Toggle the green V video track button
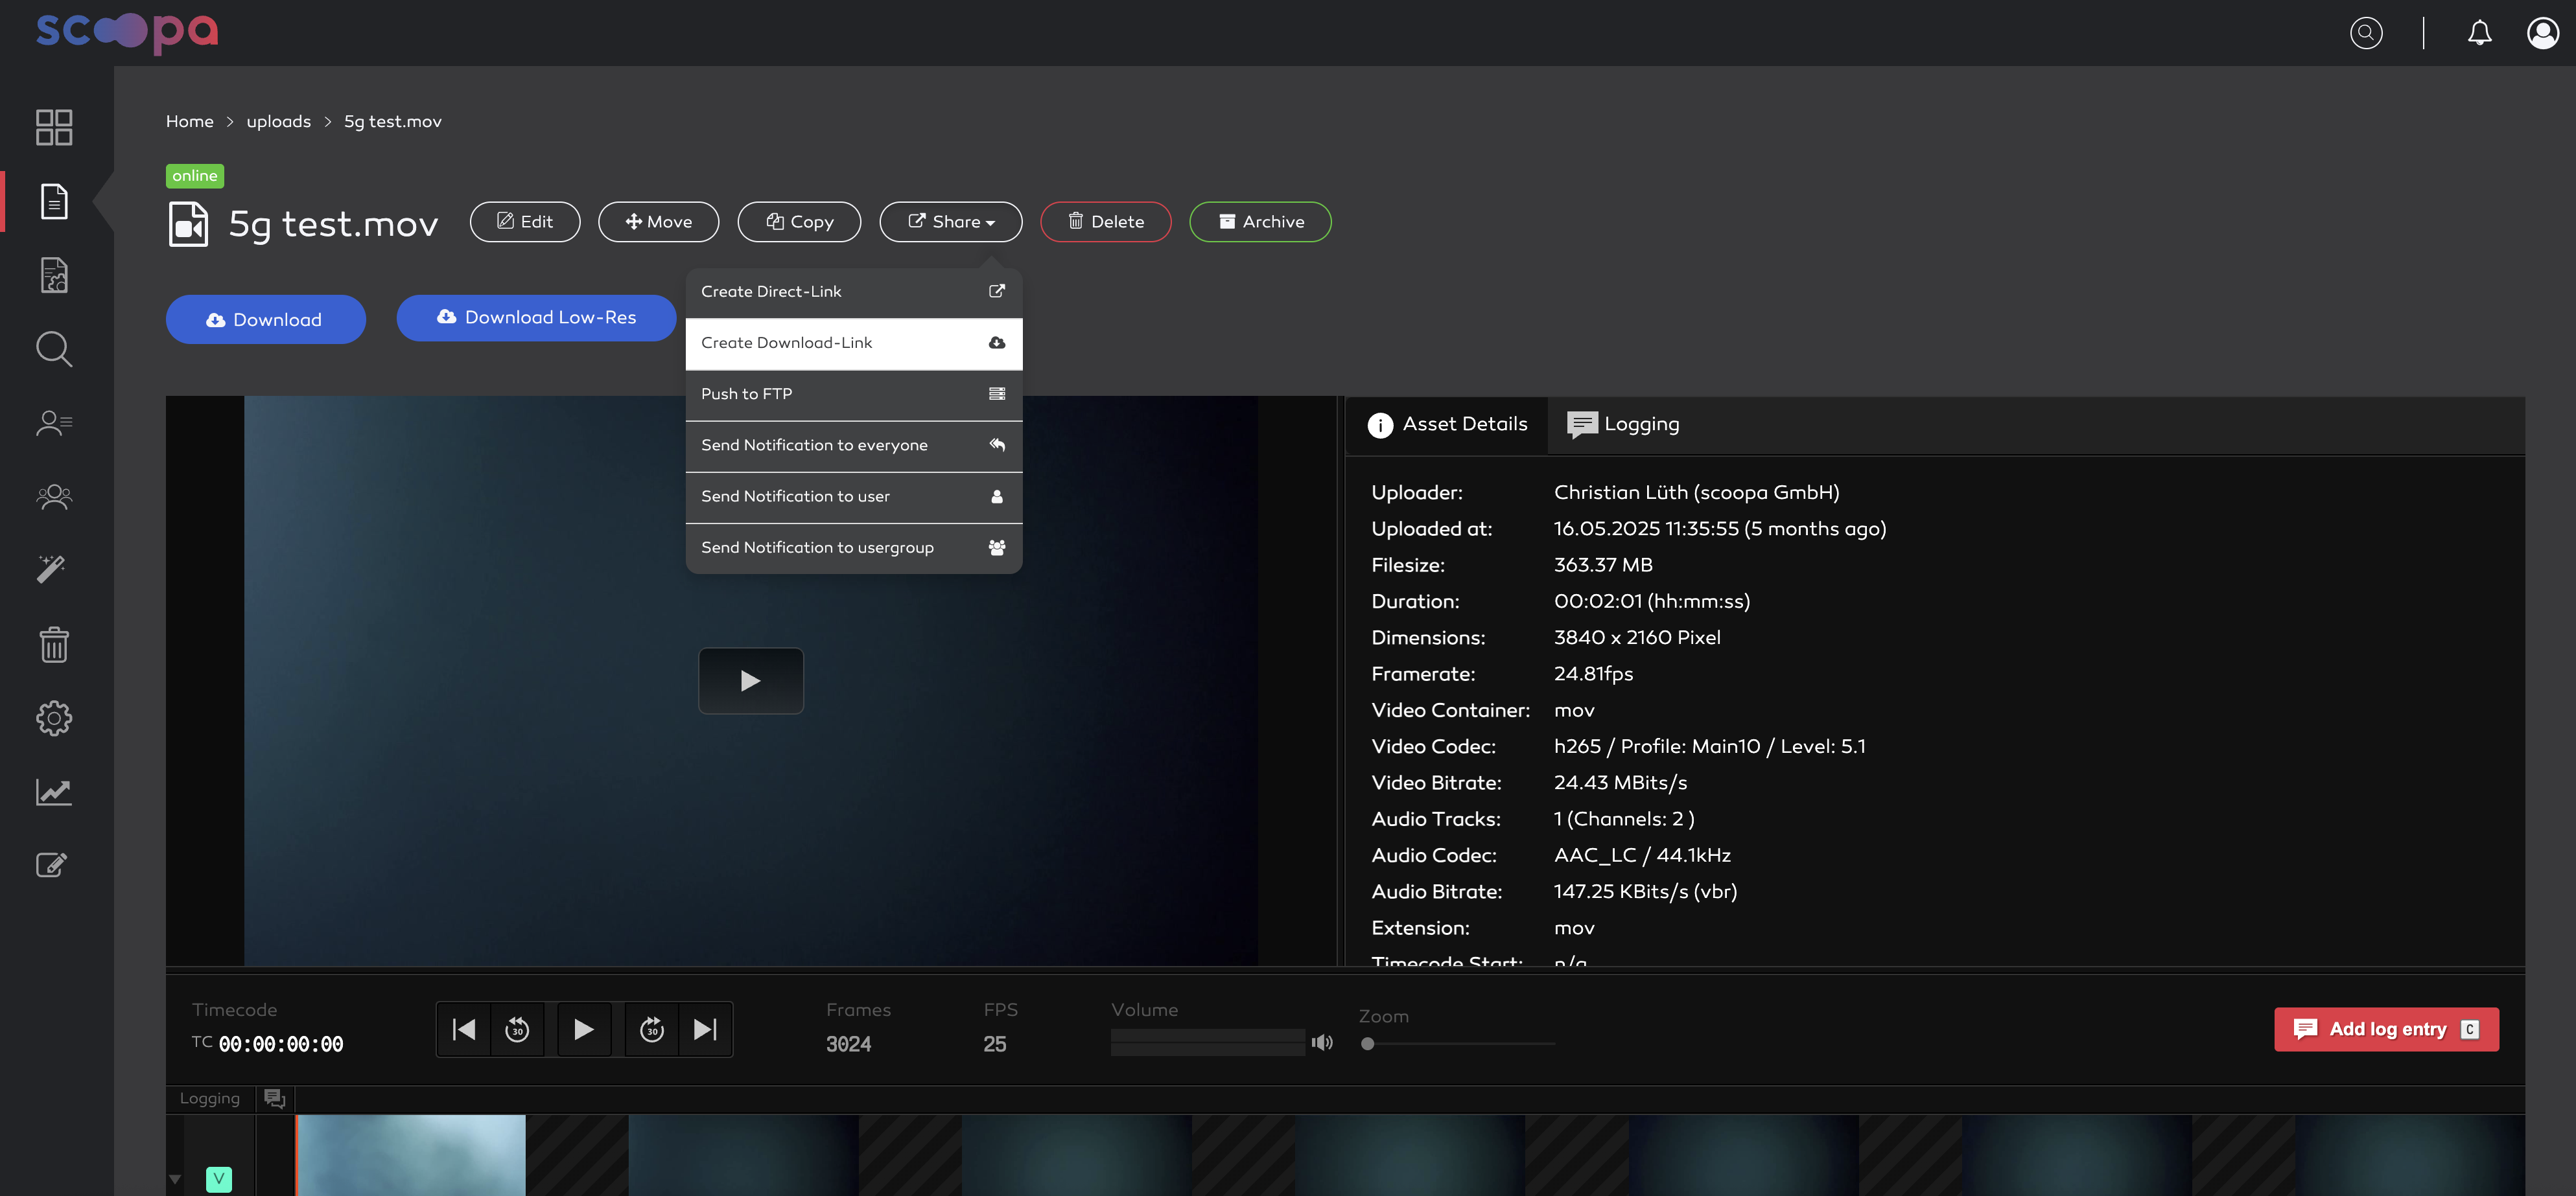The width and height of the screenshot is (2576, 1196). (219, 1179)
